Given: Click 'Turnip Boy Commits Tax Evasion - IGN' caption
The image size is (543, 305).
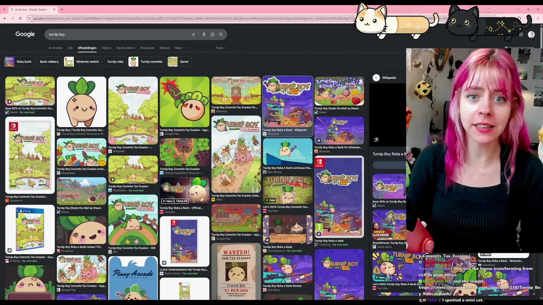Looking at the screenshot, I should coord(131,248).
